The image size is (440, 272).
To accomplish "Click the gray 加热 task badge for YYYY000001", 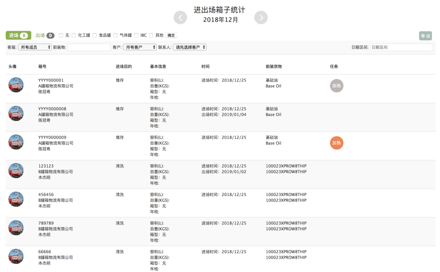I will click(x=336, y=86).
